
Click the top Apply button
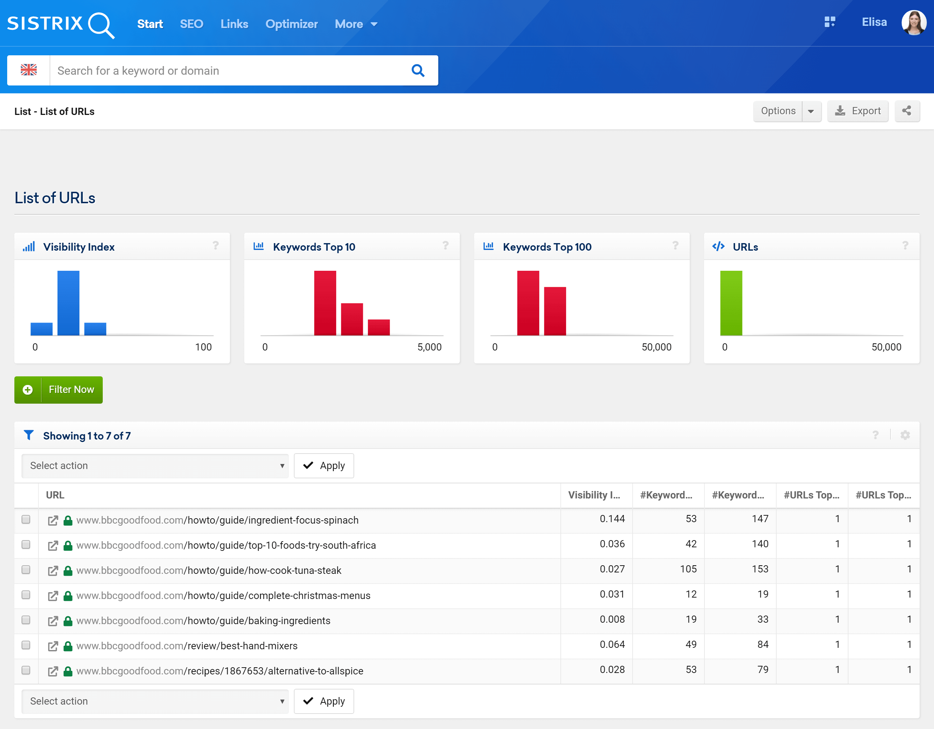324,466
